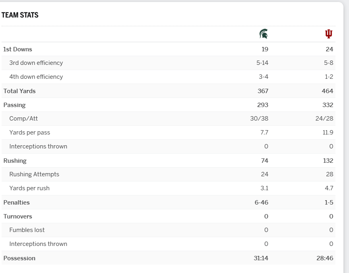Click the 4th down efficiency label
Viewport: 349px width, 273px height.
36,77
